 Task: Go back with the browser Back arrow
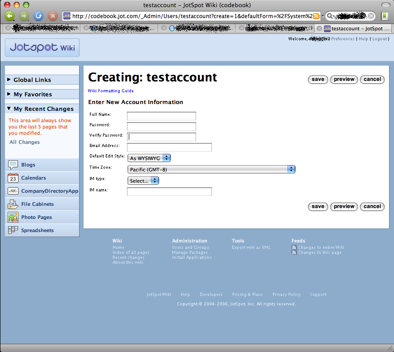pyautogui.click(x=9, y=16)
